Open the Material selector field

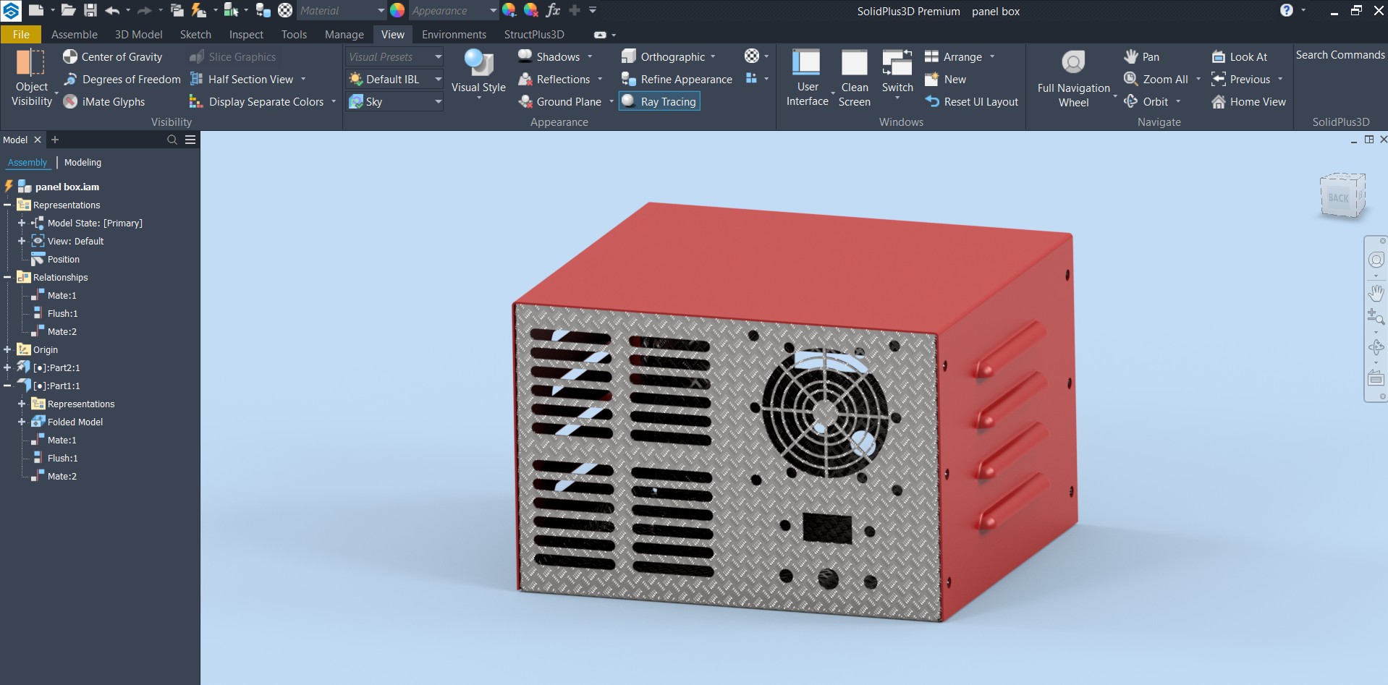click(x=341, y=11)
